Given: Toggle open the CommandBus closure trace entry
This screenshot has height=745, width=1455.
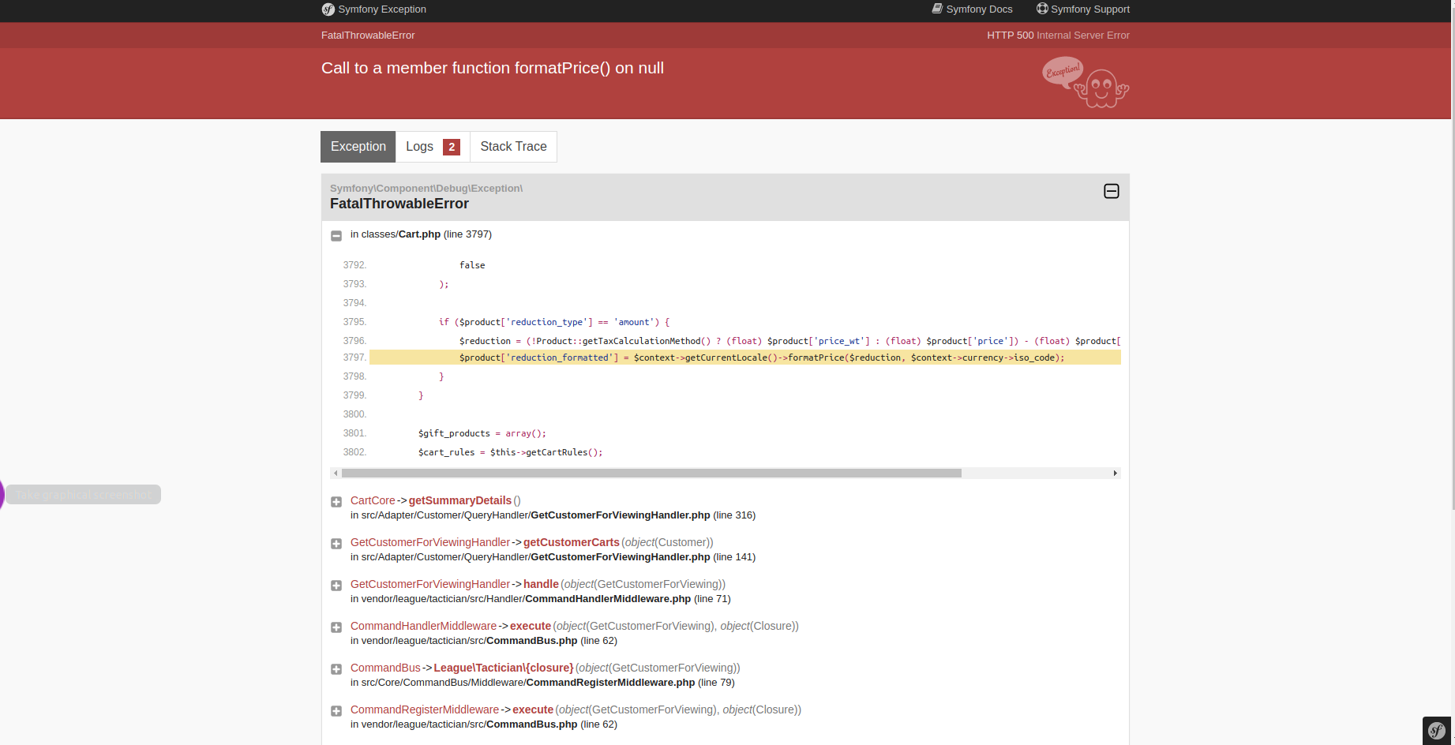Looking at the screenshot, I should [336, 668].
